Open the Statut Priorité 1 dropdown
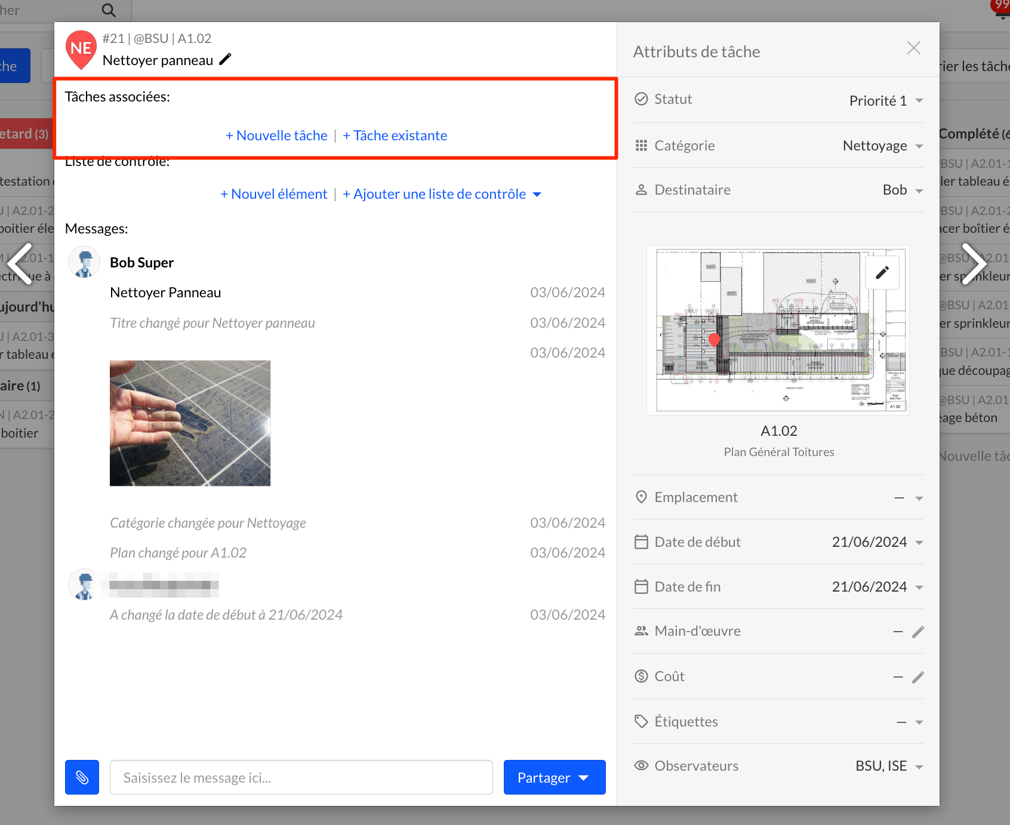The width and height of the screenshot is (1010, 825). tap(886, 100)
